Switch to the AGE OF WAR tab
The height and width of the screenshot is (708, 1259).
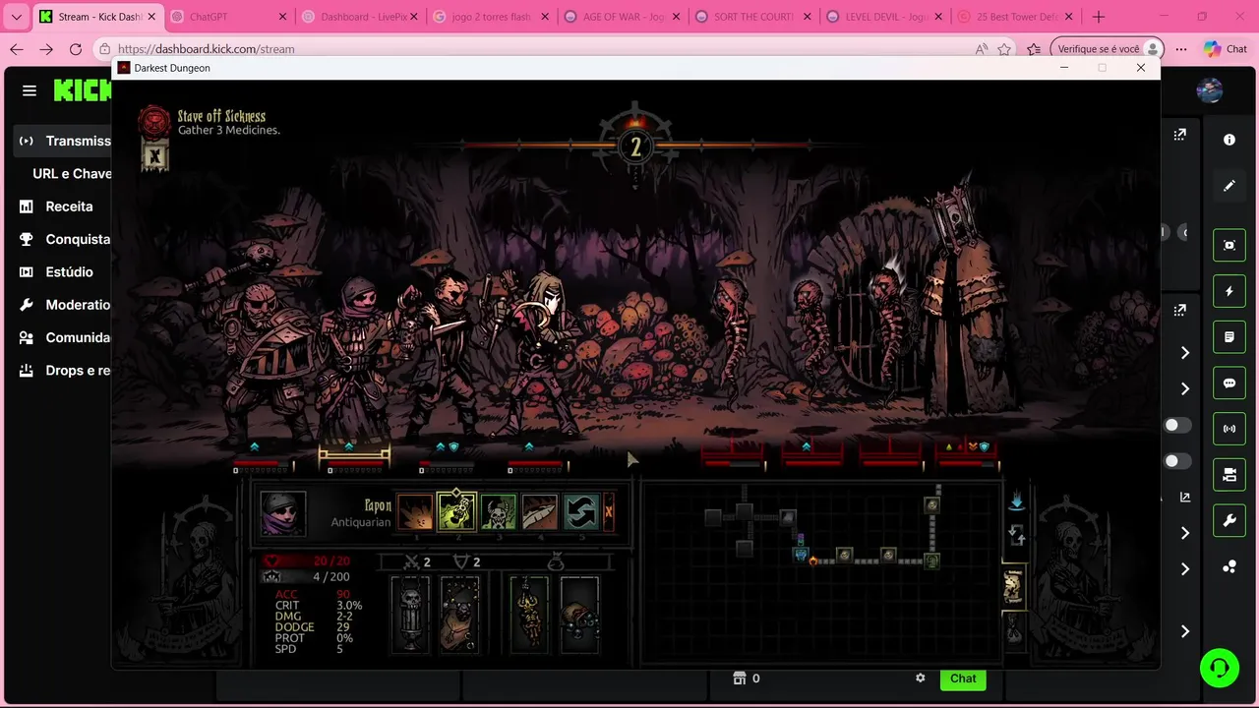tap(622, 17)
